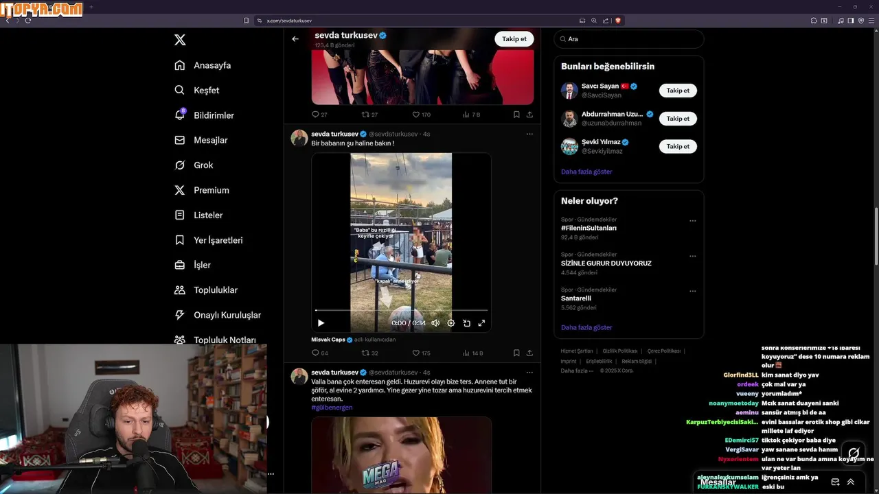Toggle video picture-in-picture mode

pos(466,323)
